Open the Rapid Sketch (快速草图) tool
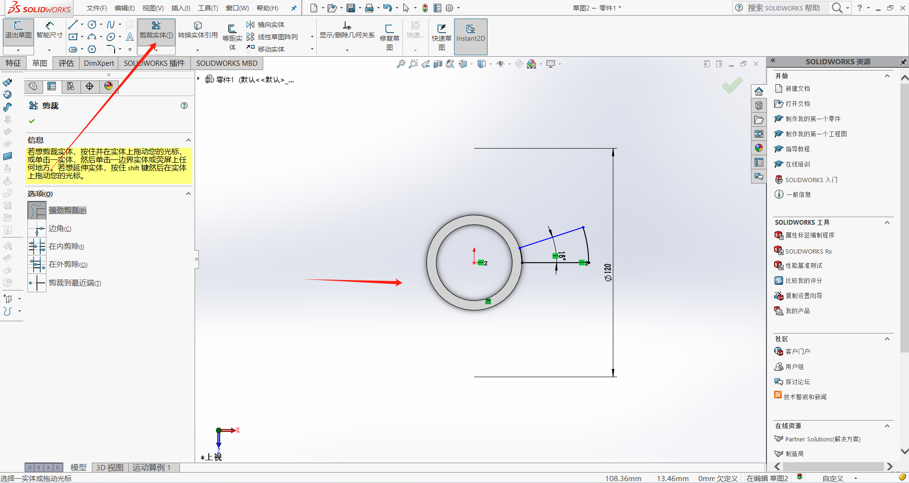Screen dimensions: 909x483 pos(441,33)
